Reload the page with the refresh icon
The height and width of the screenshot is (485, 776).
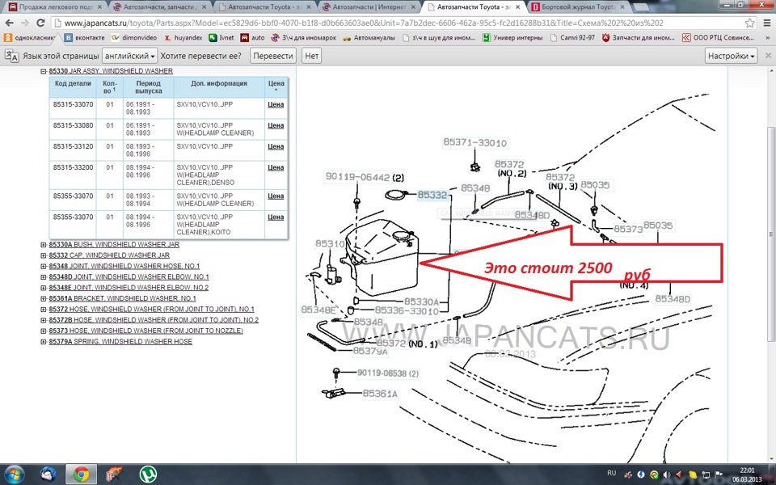40,23
